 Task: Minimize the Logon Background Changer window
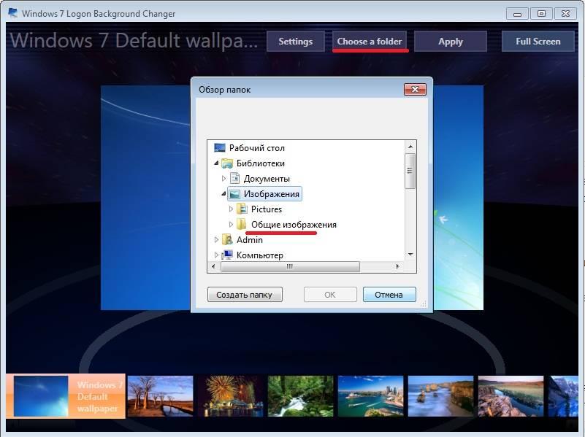tap(517, 14)
